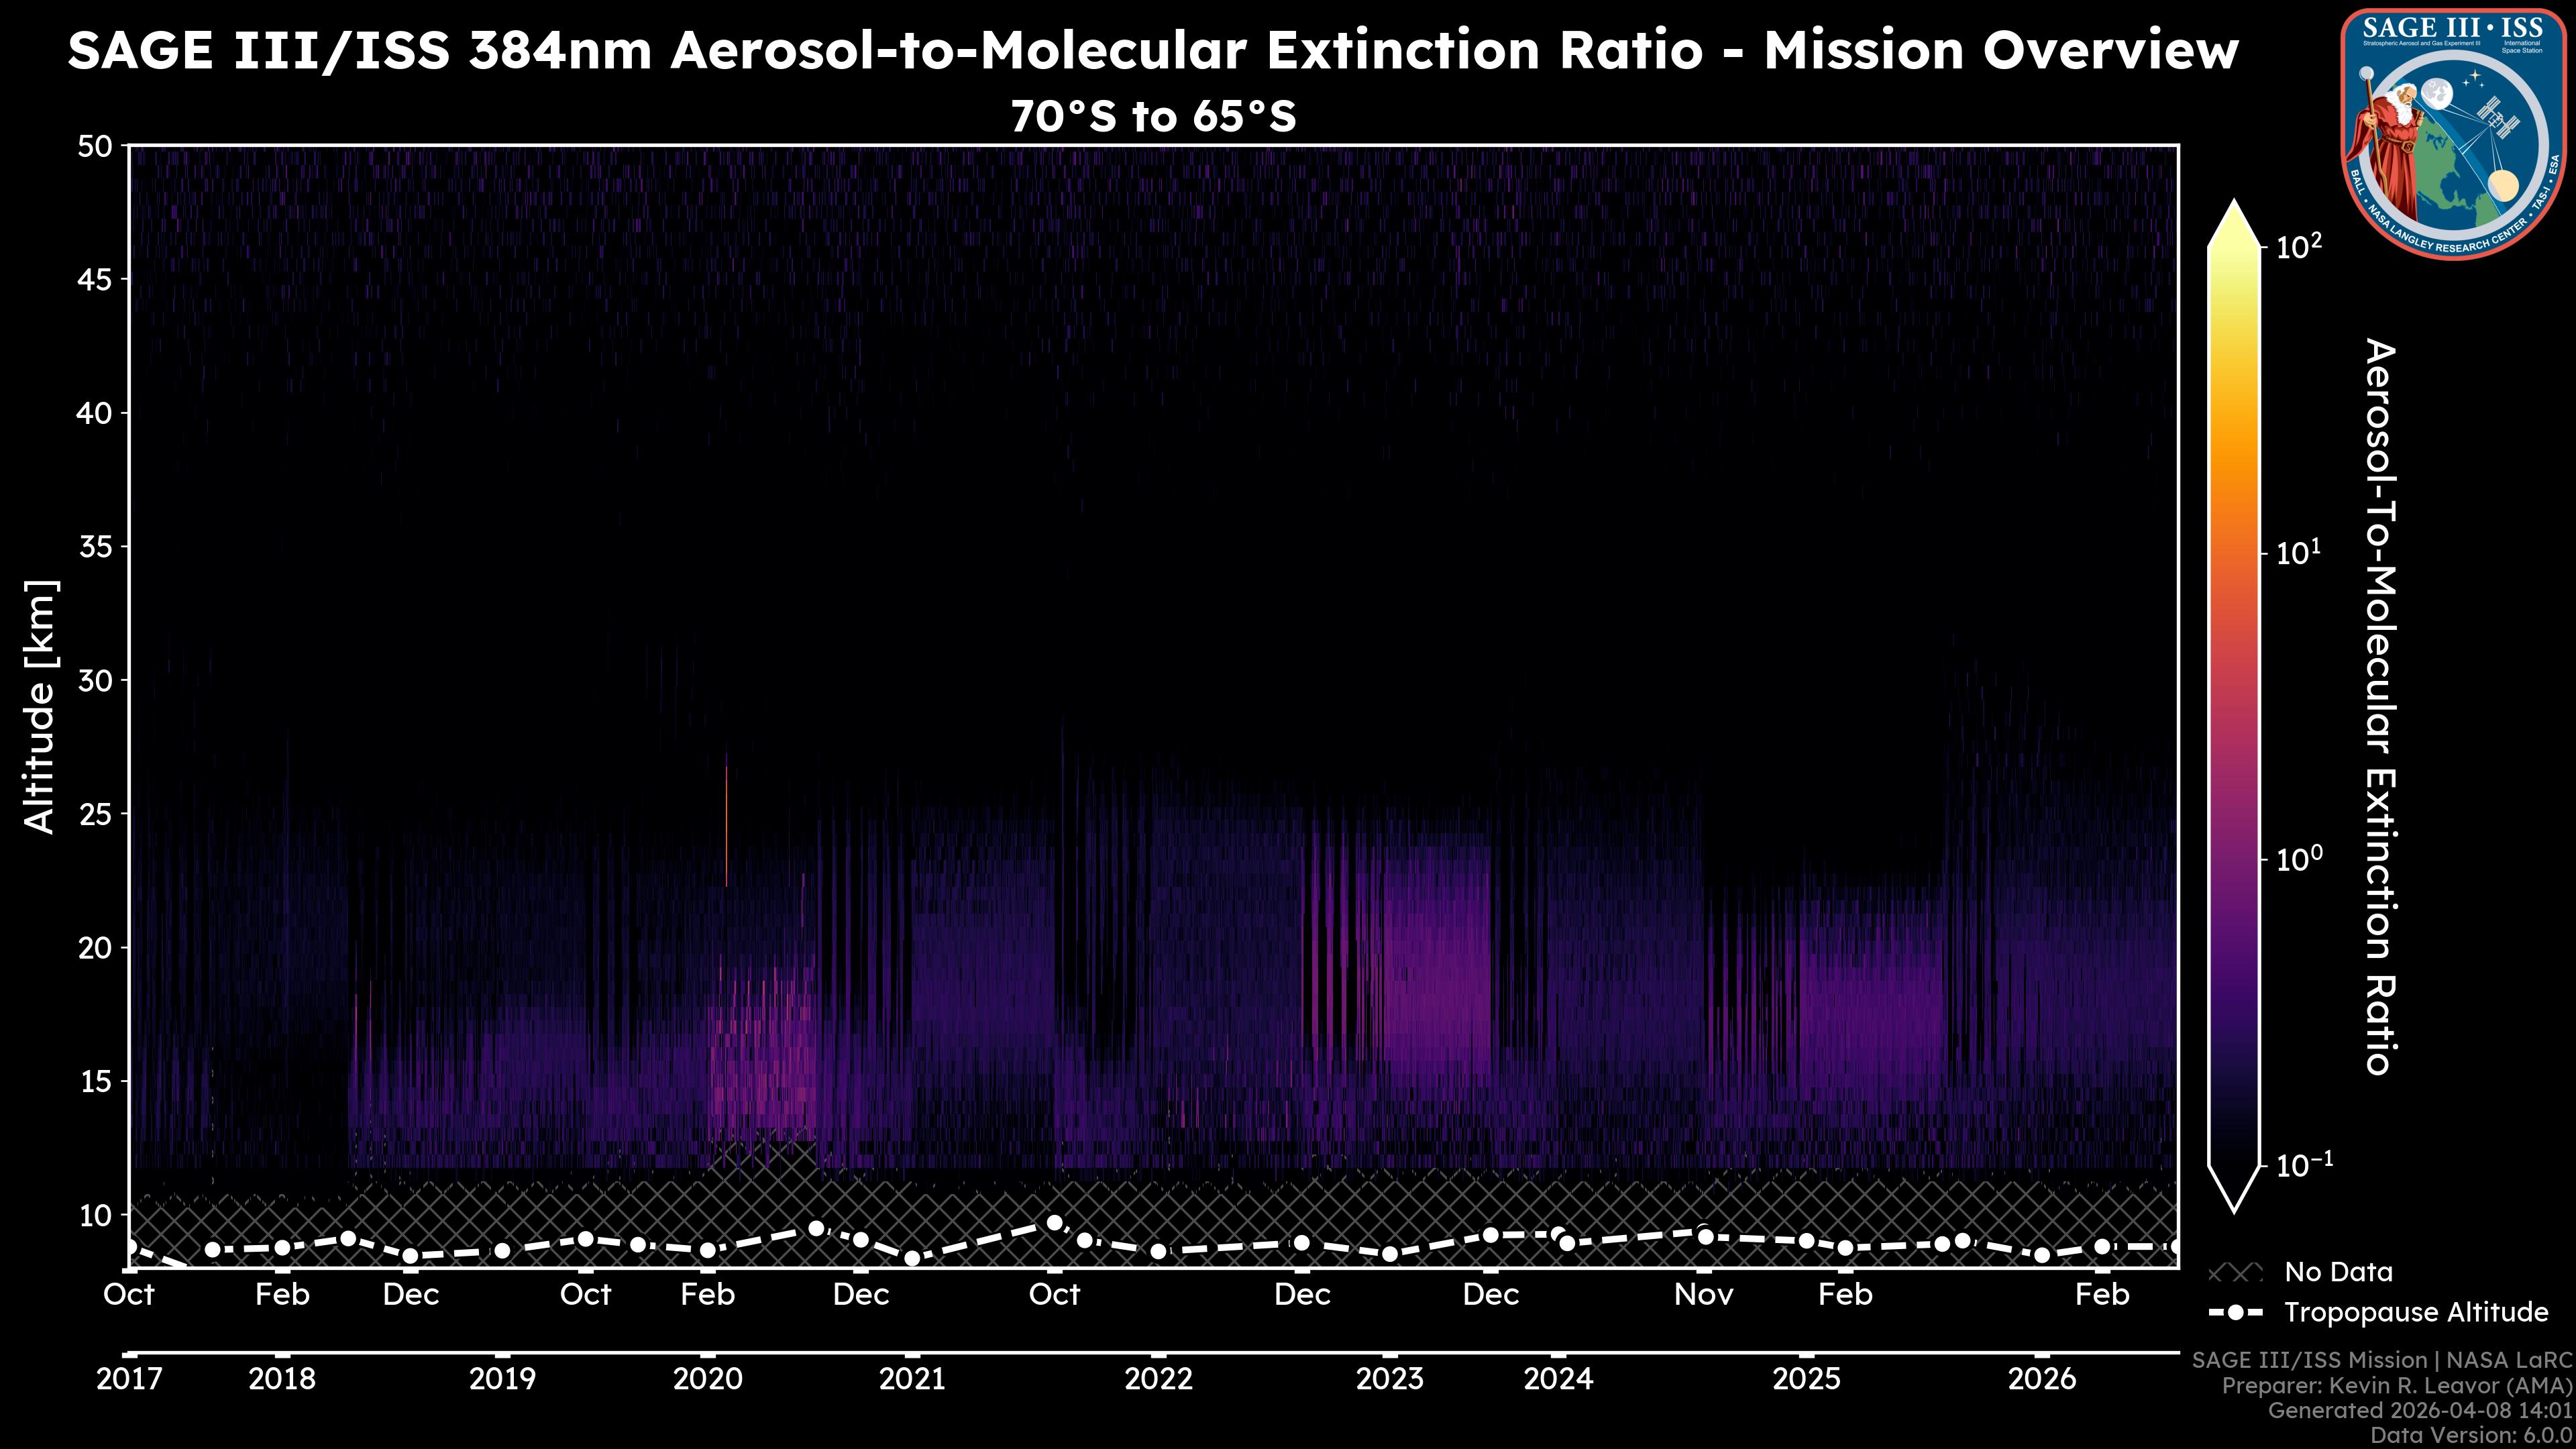
Task: Click the Tropopause Altitude legend marker
Action: coord(2235,1312)
